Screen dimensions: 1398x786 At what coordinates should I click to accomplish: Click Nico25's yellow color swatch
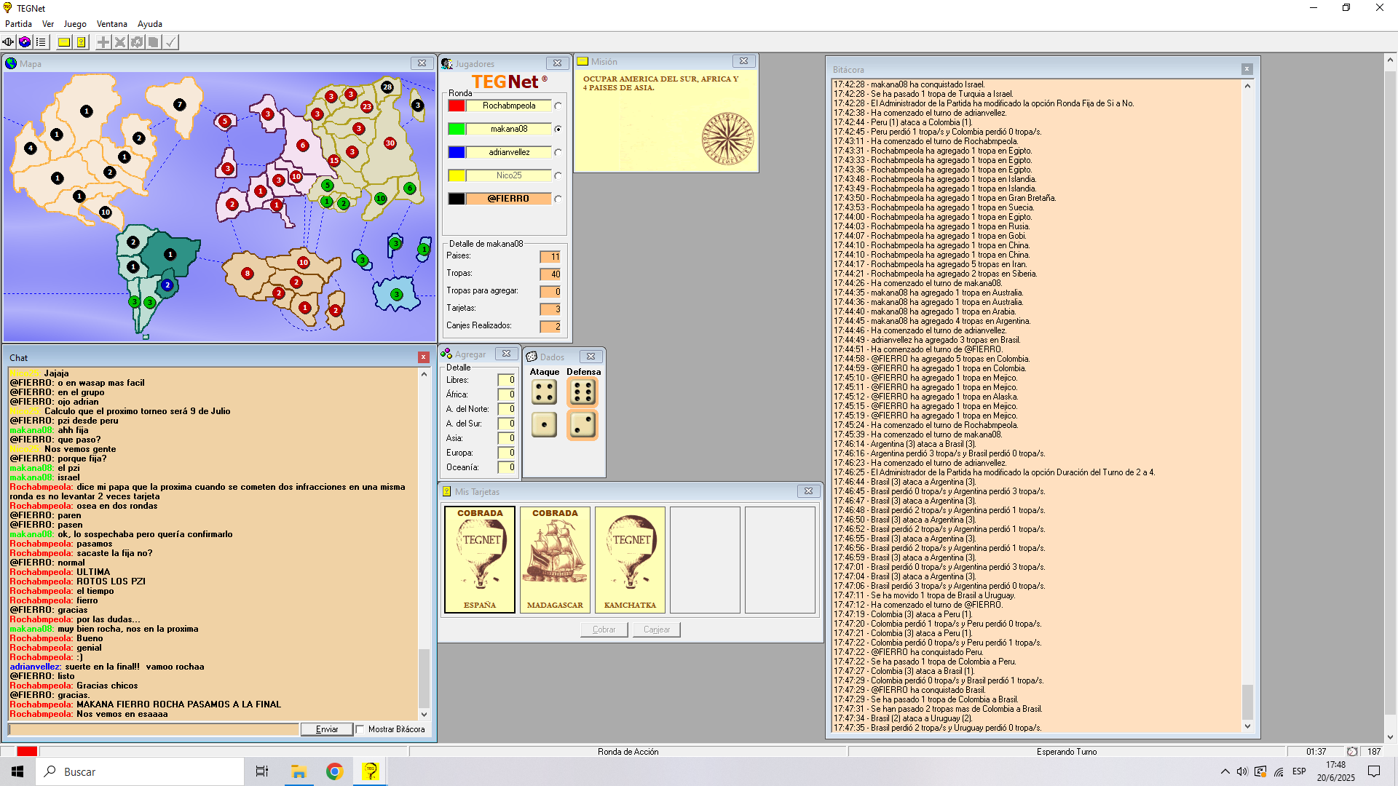[457, 175]
